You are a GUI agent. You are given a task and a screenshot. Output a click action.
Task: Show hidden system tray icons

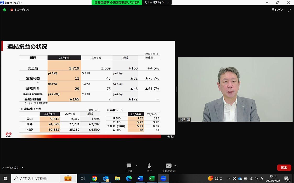tap(229, 179)
